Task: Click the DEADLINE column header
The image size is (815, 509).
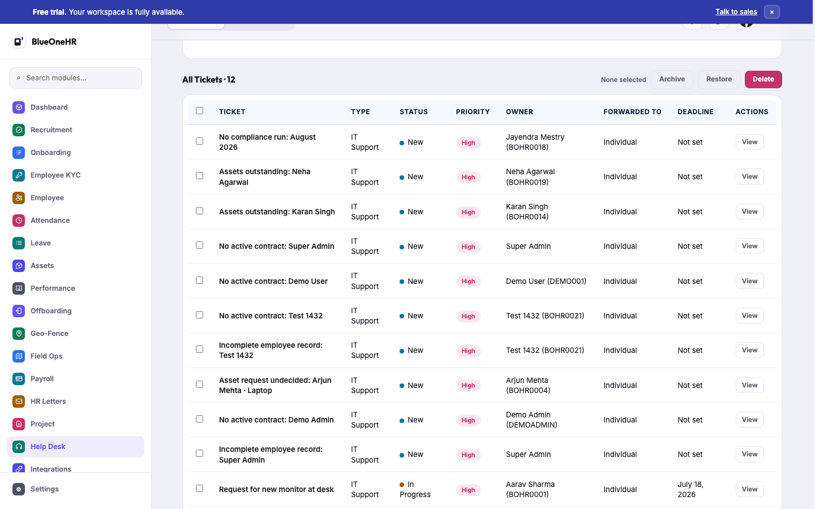Action: point(695,112)
